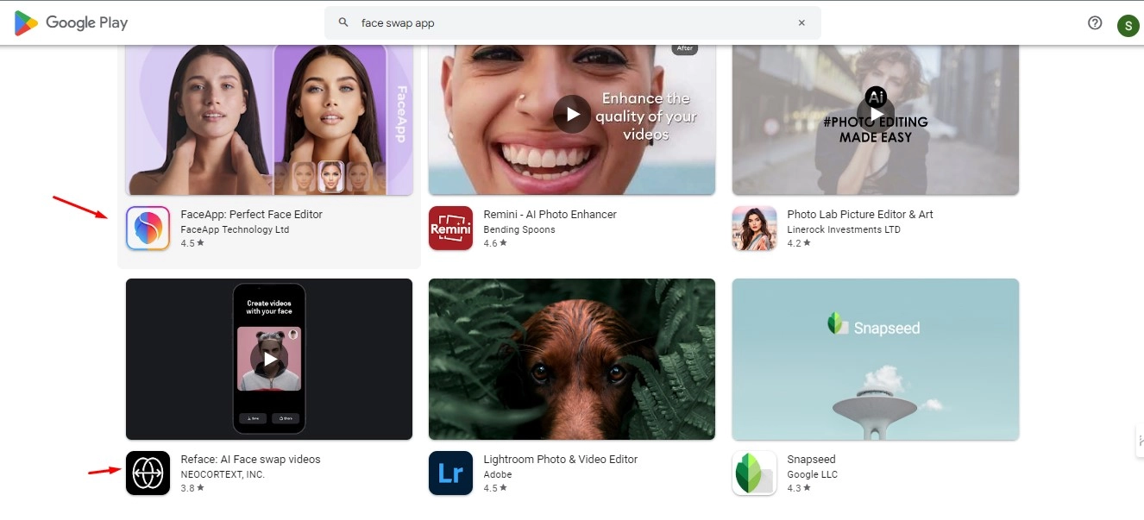Click the Snapseed app icon
The width and height of the screenshot is (1144, 520).
coord(754,473)
